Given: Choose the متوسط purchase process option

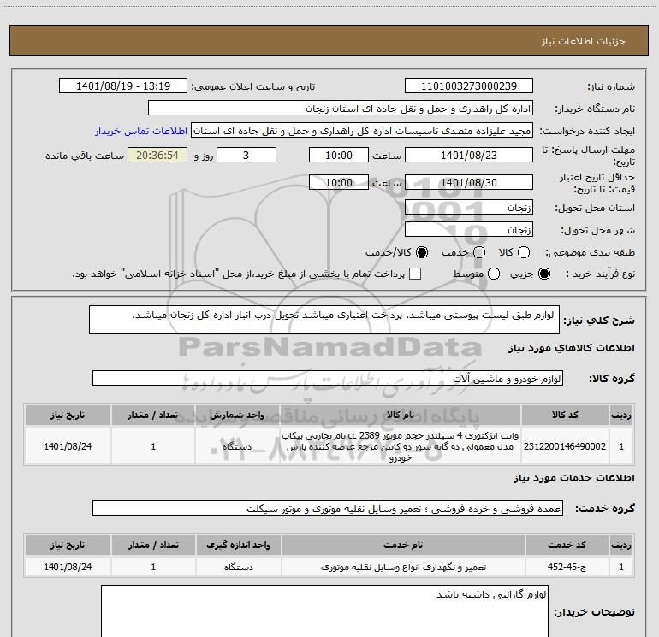Looking at the screenshot, I should point(494,274).
